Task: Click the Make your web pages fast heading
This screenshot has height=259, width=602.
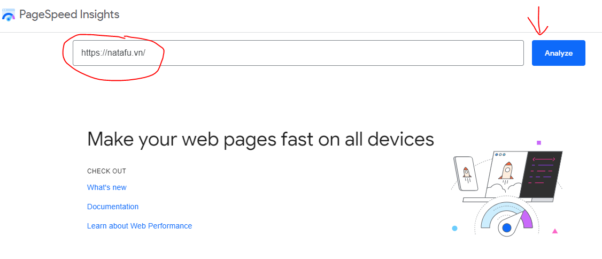Action: pyautogui.click(x=260, y=139)
